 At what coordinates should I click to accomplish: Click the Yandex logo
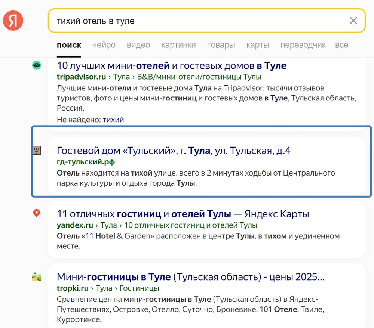click(13, 20)
